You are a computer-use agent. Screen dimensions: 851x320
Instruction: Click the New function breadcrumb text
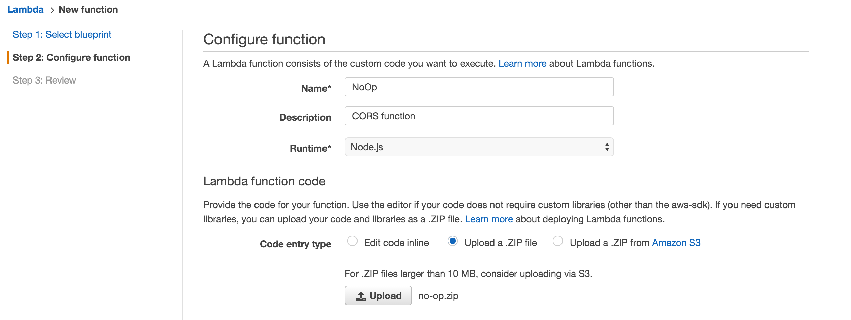click(88, 10)
